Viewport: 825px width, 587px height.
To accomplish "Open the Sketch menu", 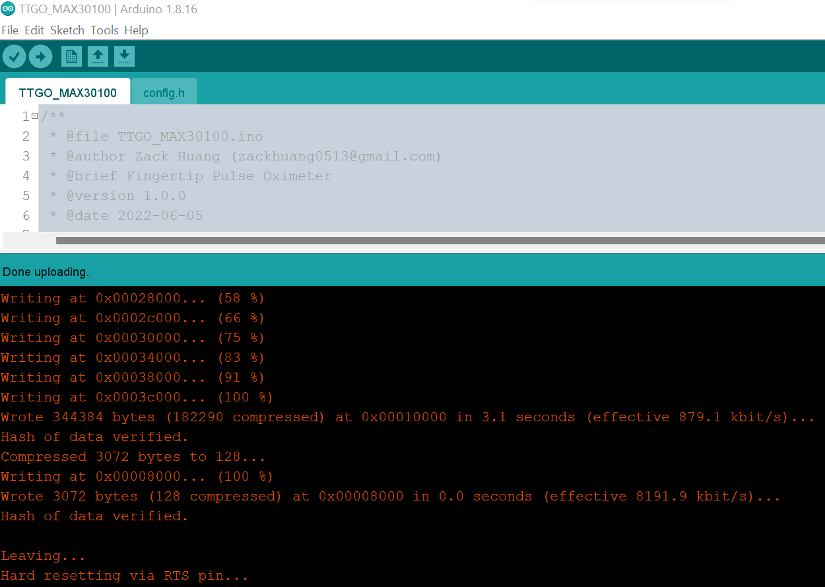I will pos(67,30).
